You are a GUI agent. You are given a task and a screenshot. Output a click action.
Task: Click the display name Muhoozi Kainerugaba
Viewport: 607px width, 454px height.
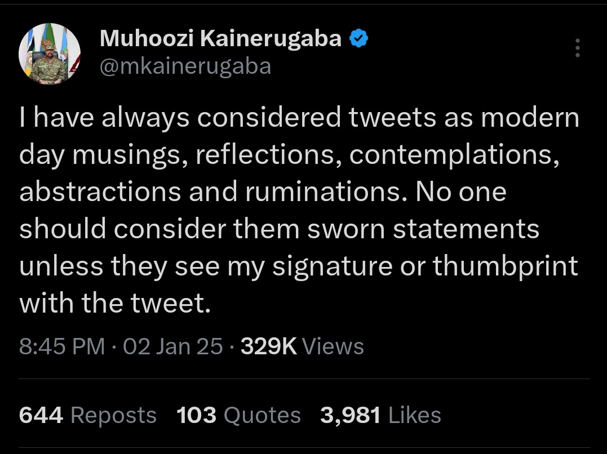(220, 39)
